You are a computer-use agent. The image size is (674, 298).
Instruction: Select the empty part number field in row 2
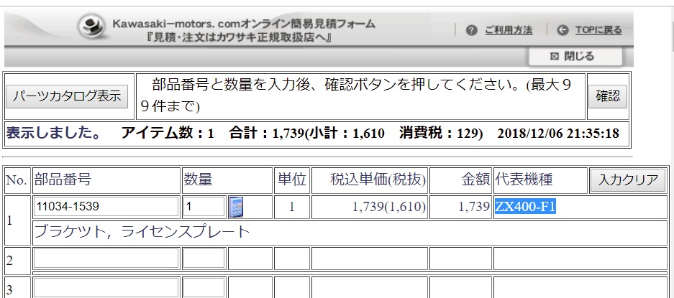[x=106, y=259]
